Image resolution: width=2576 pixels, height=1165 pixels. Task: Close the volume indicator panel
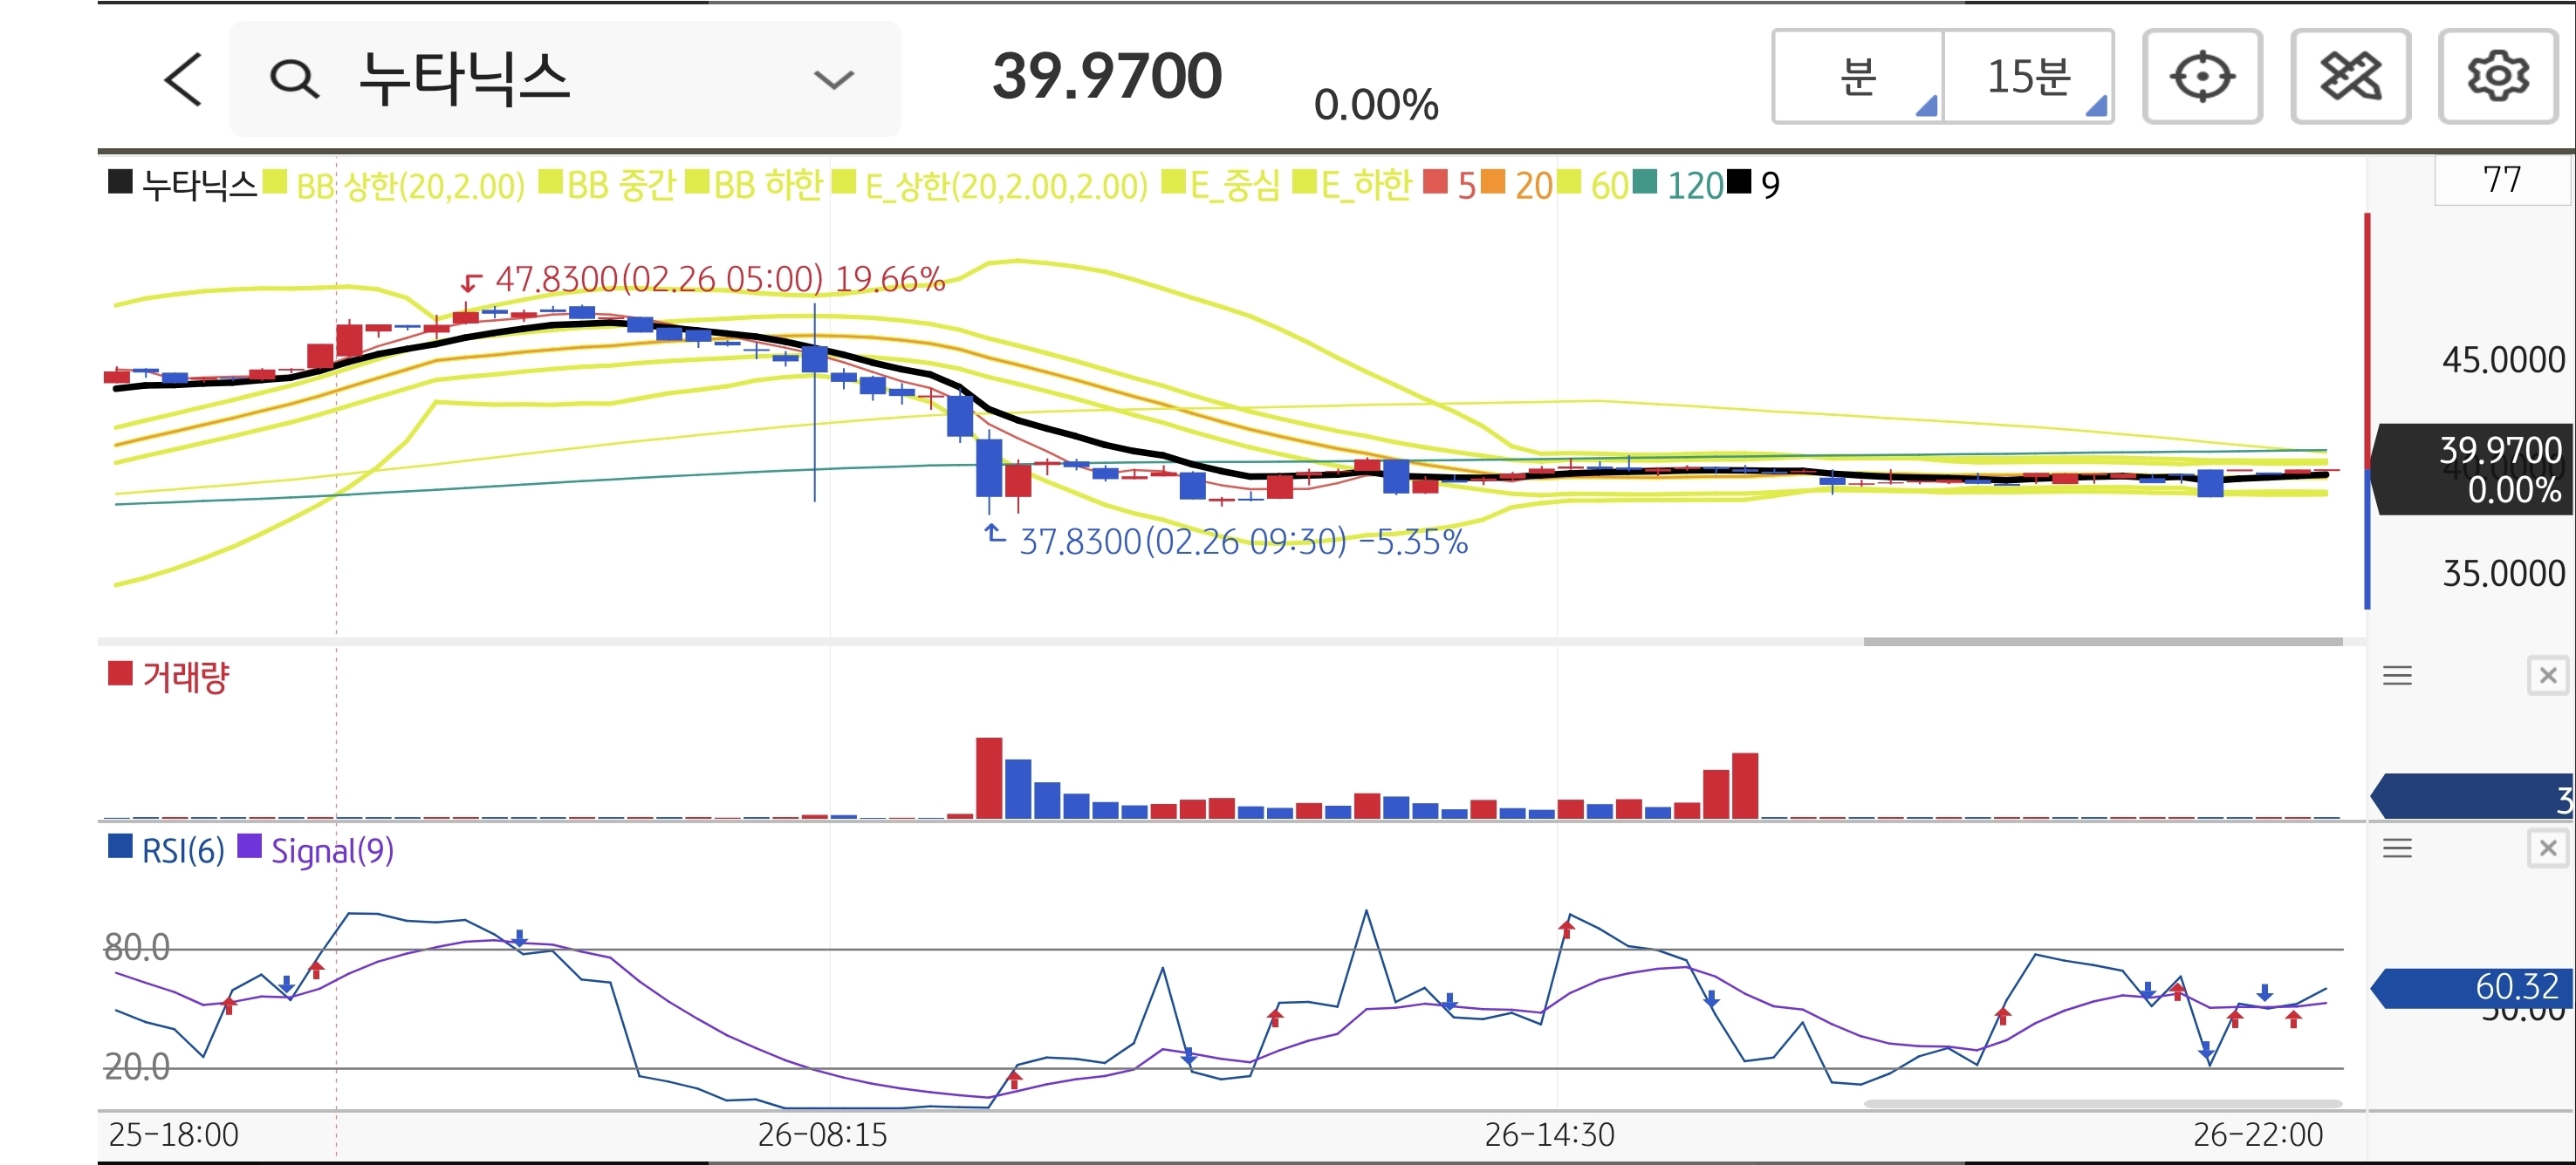click(2547, 677)
